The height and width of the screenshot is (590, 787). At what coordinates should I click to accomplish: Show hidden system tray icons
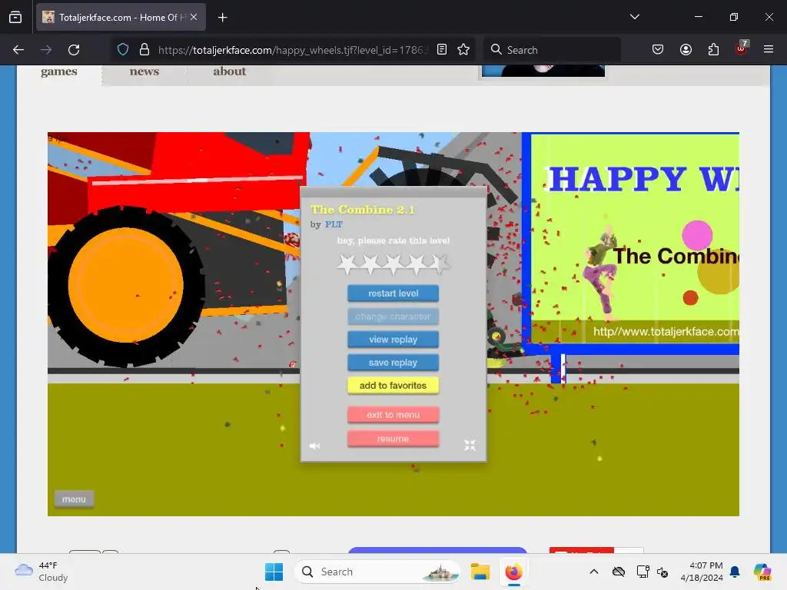pos(594,572)
